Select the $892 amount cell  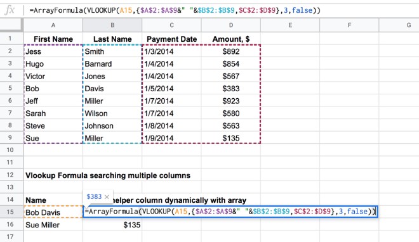pyautogui.click(x=231, y=51)
